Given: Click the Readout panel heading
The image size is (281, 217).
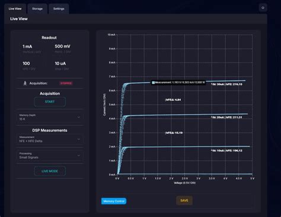Looking at the screenshot, I should [49, 37].
